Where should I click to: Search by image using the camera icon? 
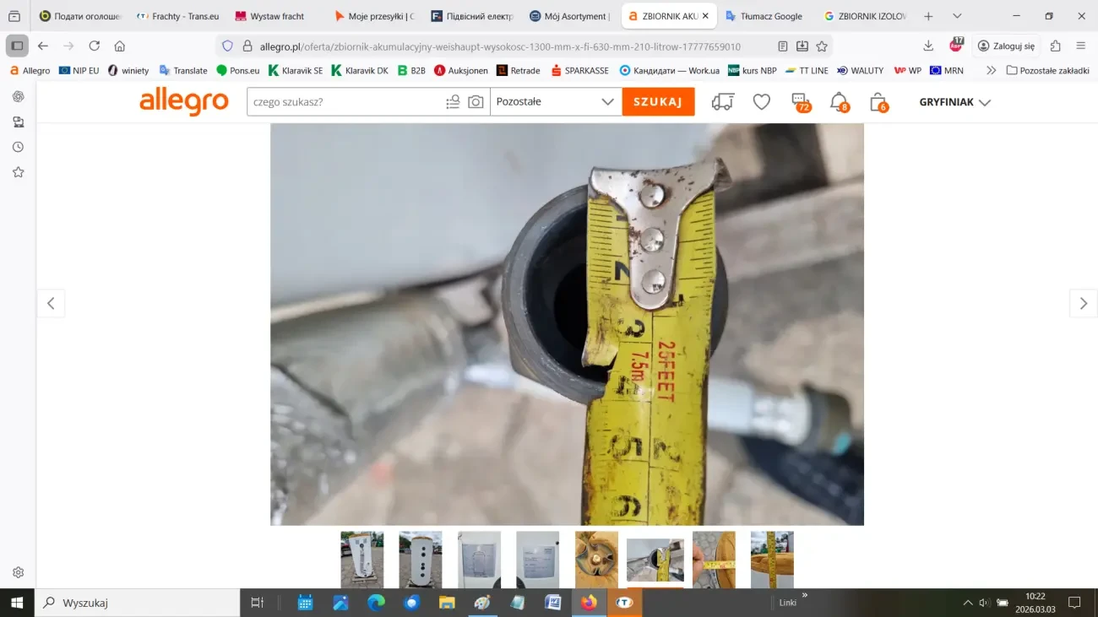click(476, 101)
